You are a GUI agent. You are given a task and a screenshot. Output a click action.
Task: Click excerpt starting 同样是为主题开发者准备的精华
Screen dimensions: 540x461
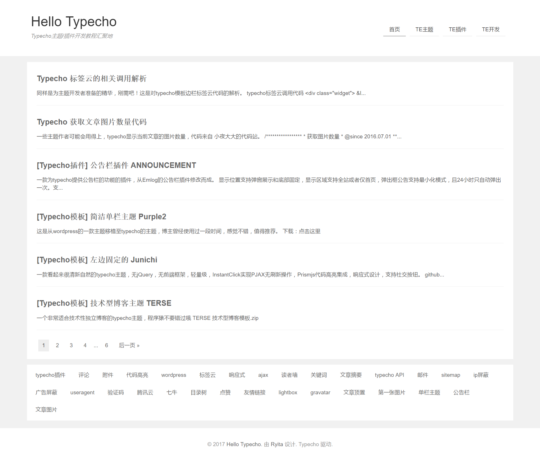[201, 93]
